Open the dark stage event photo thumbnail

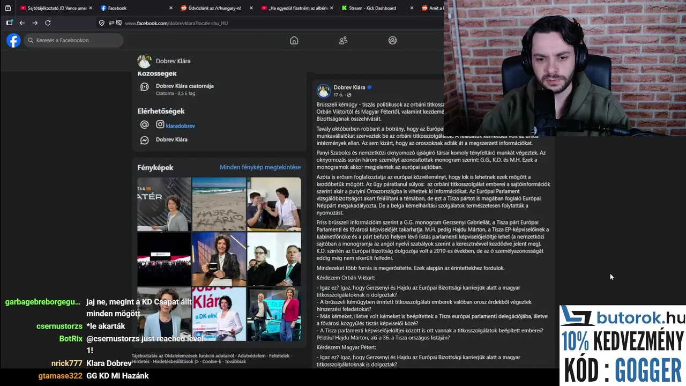click(164, 259)
